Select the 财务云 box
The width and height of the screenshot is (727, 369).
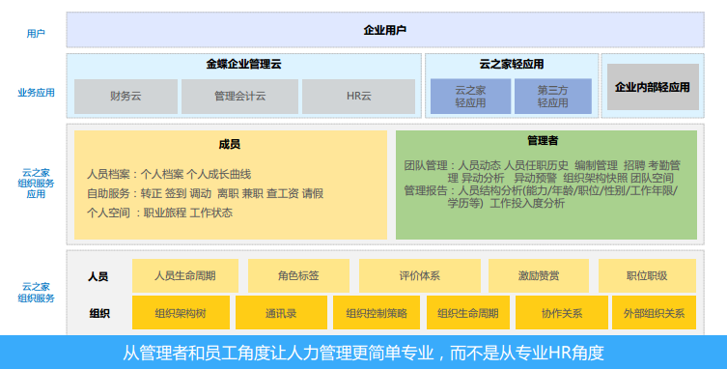pos(126,97)
